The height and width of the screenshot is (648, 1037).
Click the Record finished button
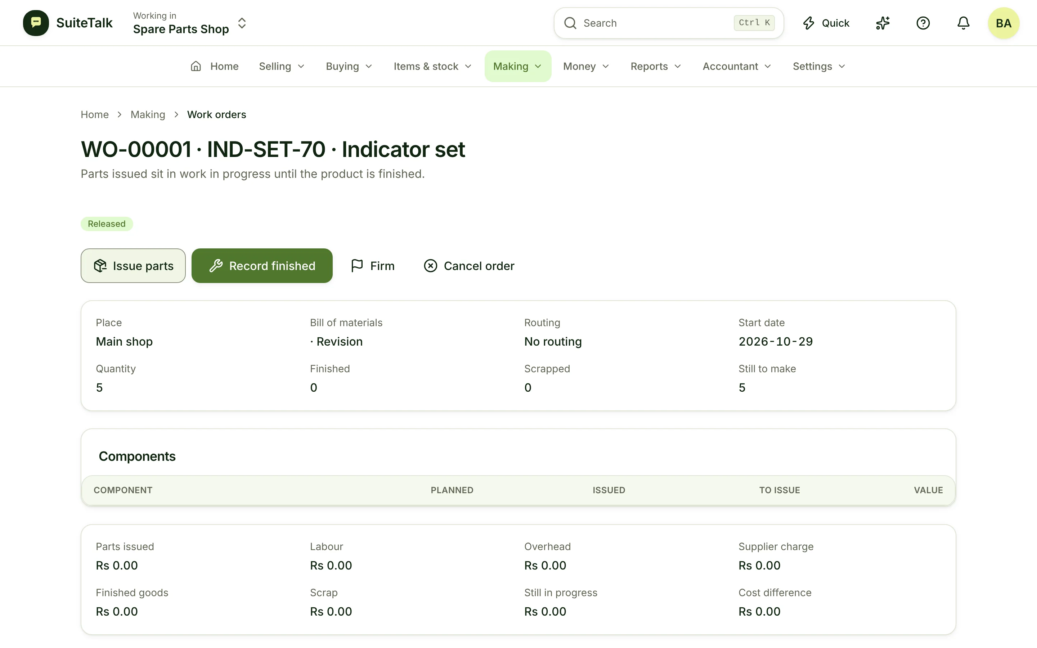[x=262, y=266]
